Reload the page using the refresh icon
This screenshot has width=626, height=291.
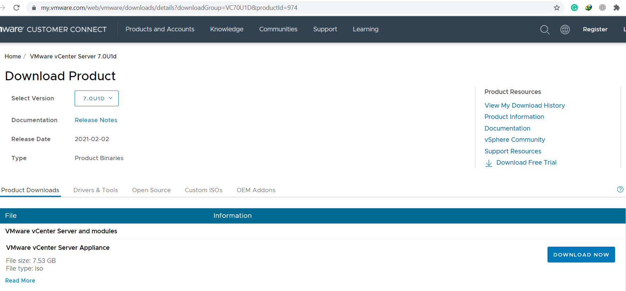tap(16, 7)
